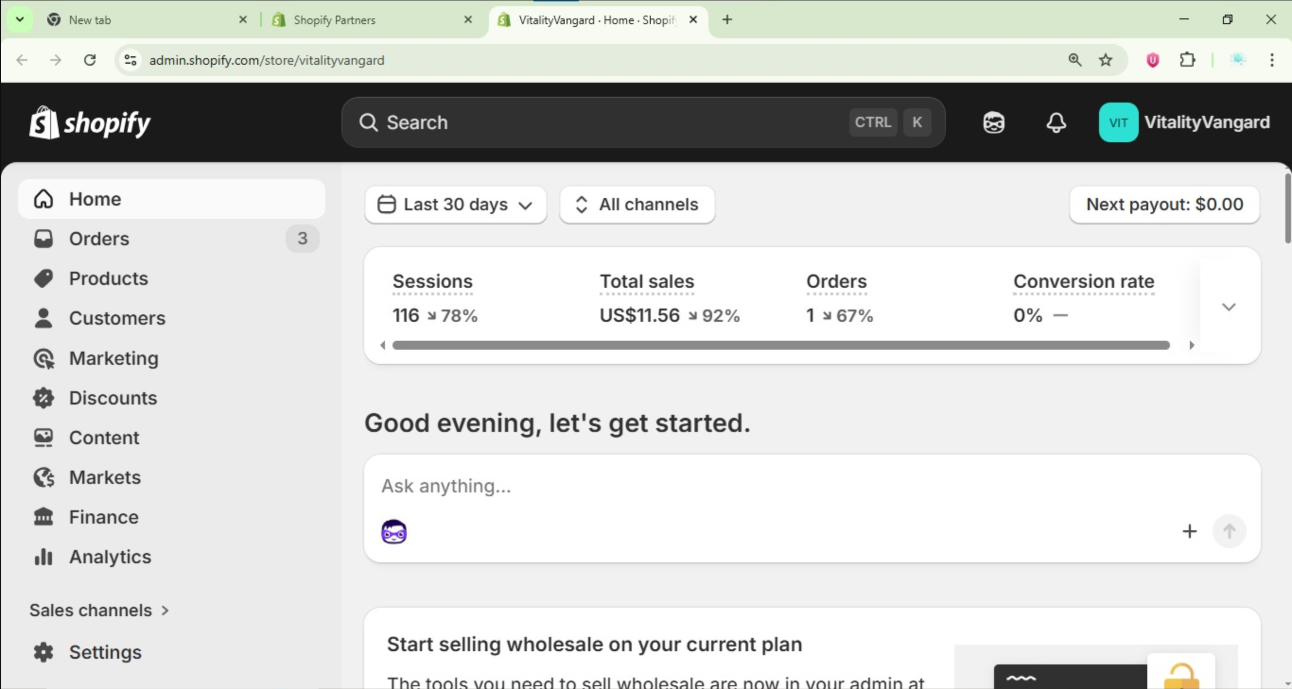Click the metrics horizontal scrollbar thumb

click(781, 345)
